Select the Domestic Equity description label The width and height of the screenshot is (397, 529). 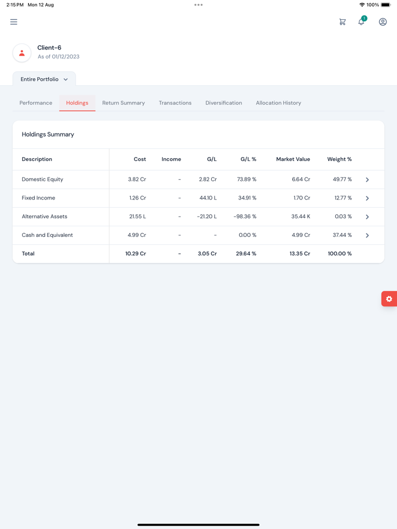[42, 180]
